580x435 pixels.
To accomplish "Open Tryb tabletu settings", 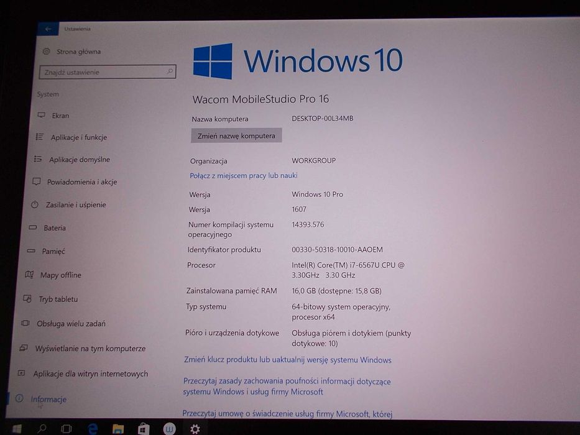I will [x=58, y=300].
